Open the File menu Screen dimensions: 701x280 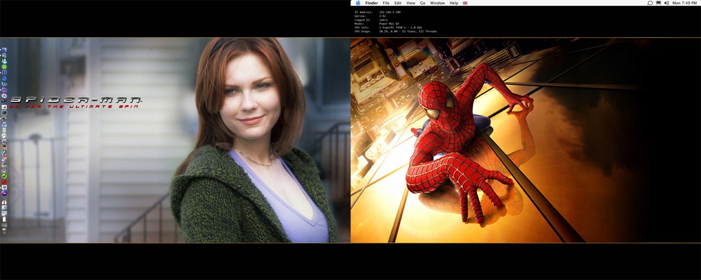tap(386, 3)
